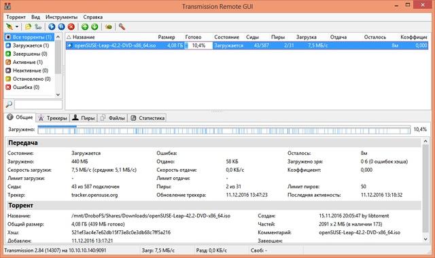Screen dimensions: 435x258
Task: Click the torrent hash 521ef3ac4e7e... text
Action: 121,232
